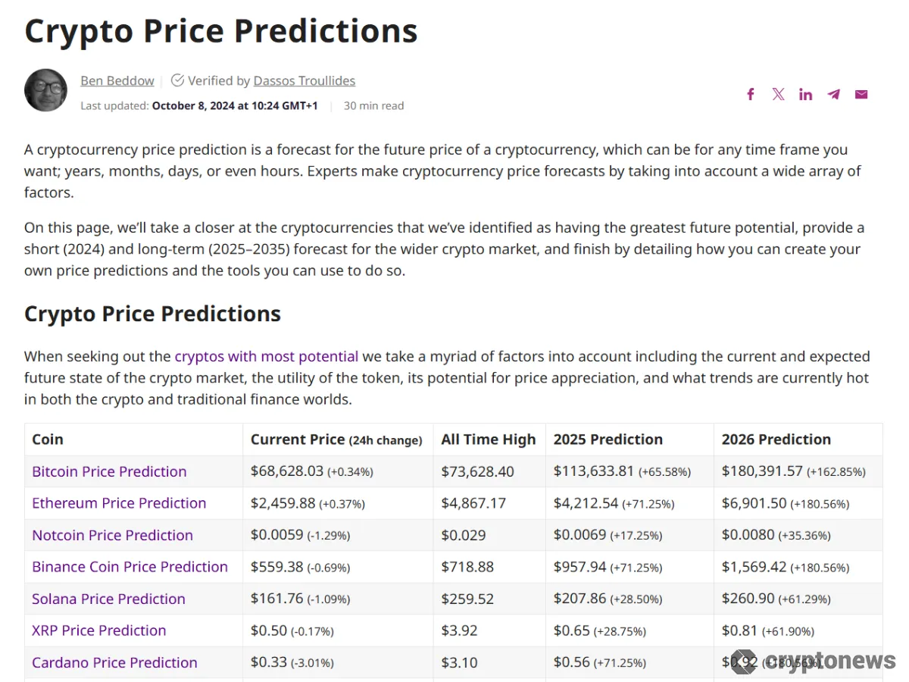Open the Solana Price Prediction page
909x682 pixels.
[x=108, y=599]
